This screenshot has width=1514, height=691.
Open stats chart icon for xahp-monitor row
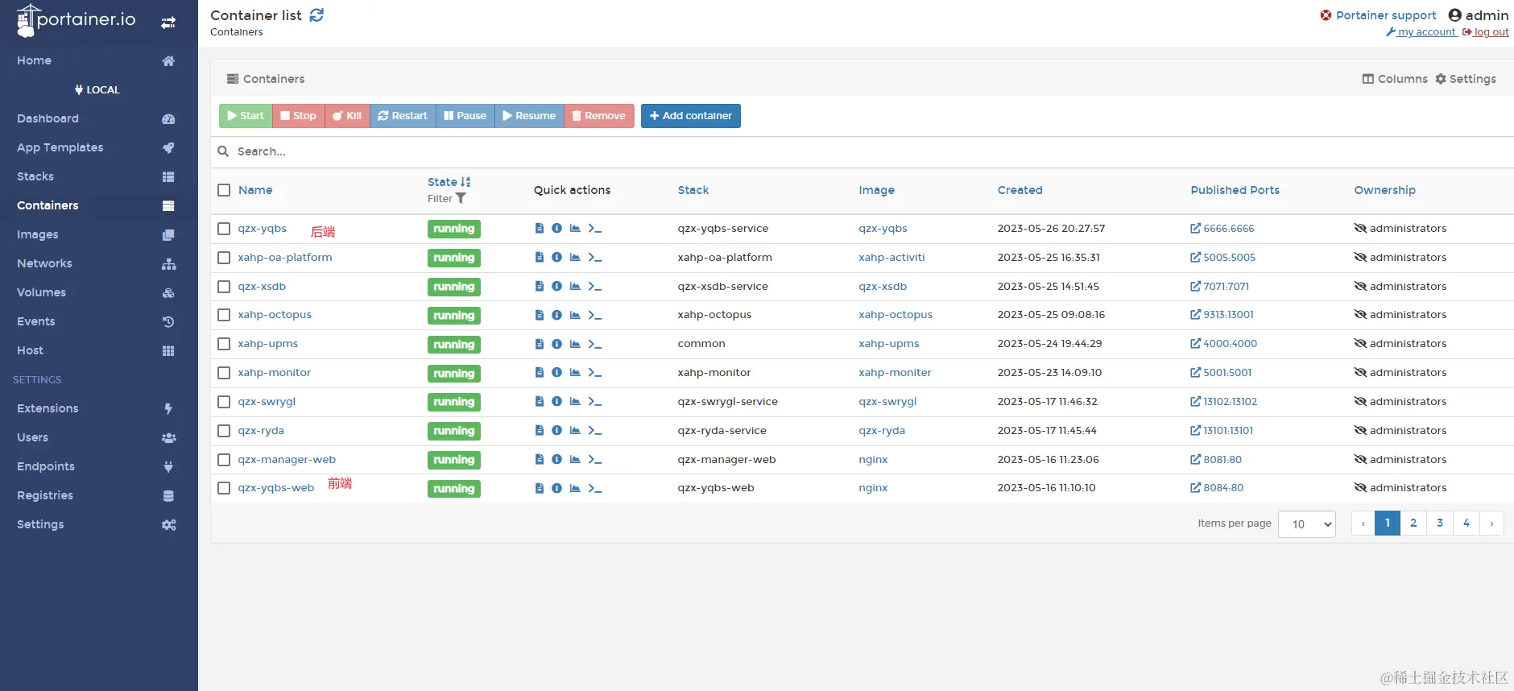click(575, 373)
